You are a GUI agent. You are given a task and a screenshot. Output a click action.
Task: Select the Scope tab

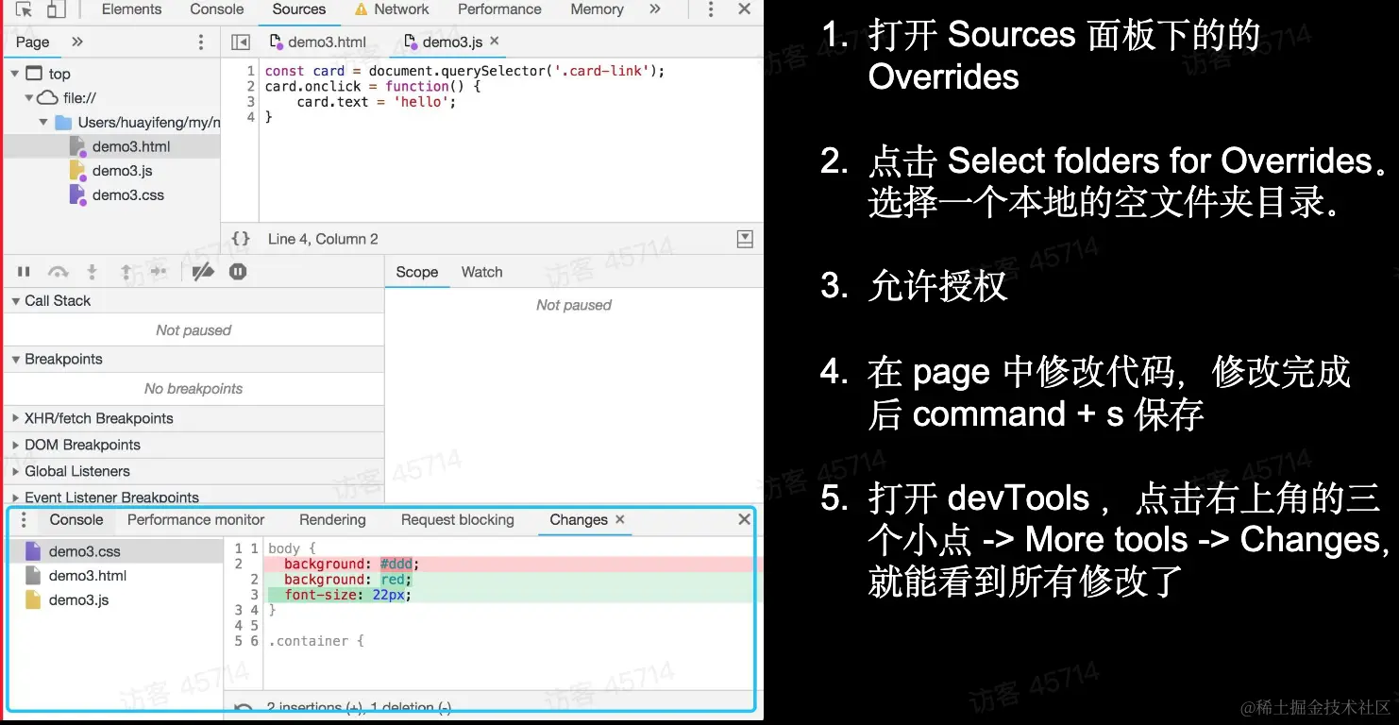[416, 272]
